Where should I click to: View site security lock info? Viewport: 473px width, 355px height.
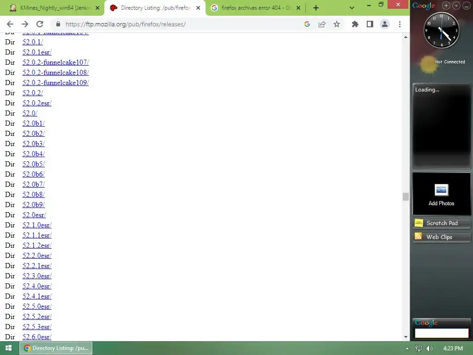coord(58,24)
